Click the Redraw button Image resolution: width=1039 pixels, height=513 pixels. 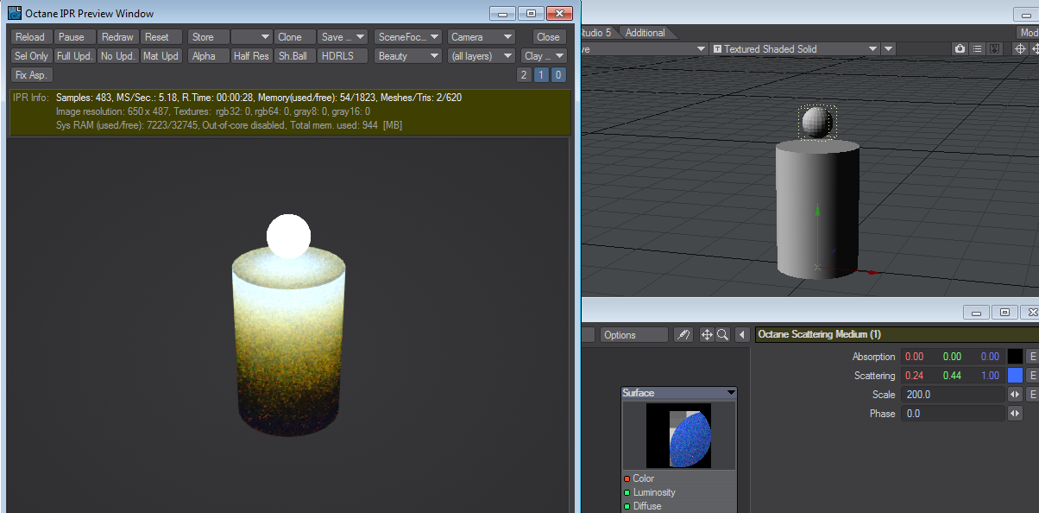(x=117, y=37)
